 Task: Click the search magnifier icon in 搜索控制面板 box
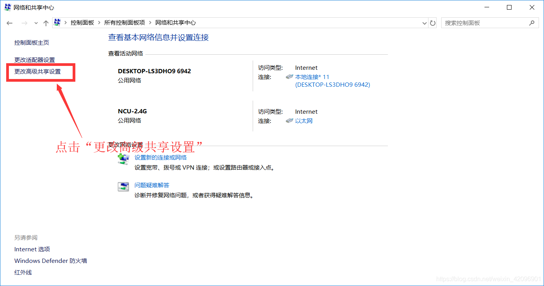(x=532, y=23)
